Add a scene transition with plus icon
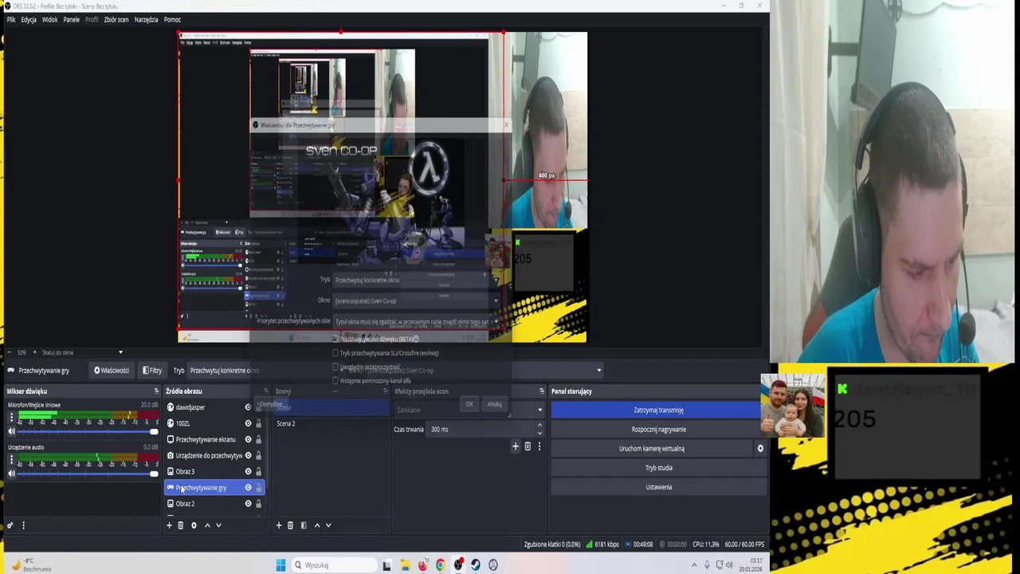1020x574 pixels. click(x=516, y=446)
